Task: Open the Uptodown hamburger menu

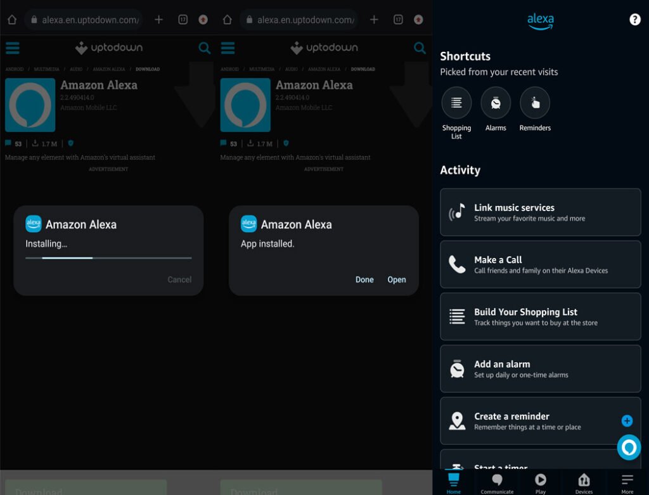Action: 12,48
